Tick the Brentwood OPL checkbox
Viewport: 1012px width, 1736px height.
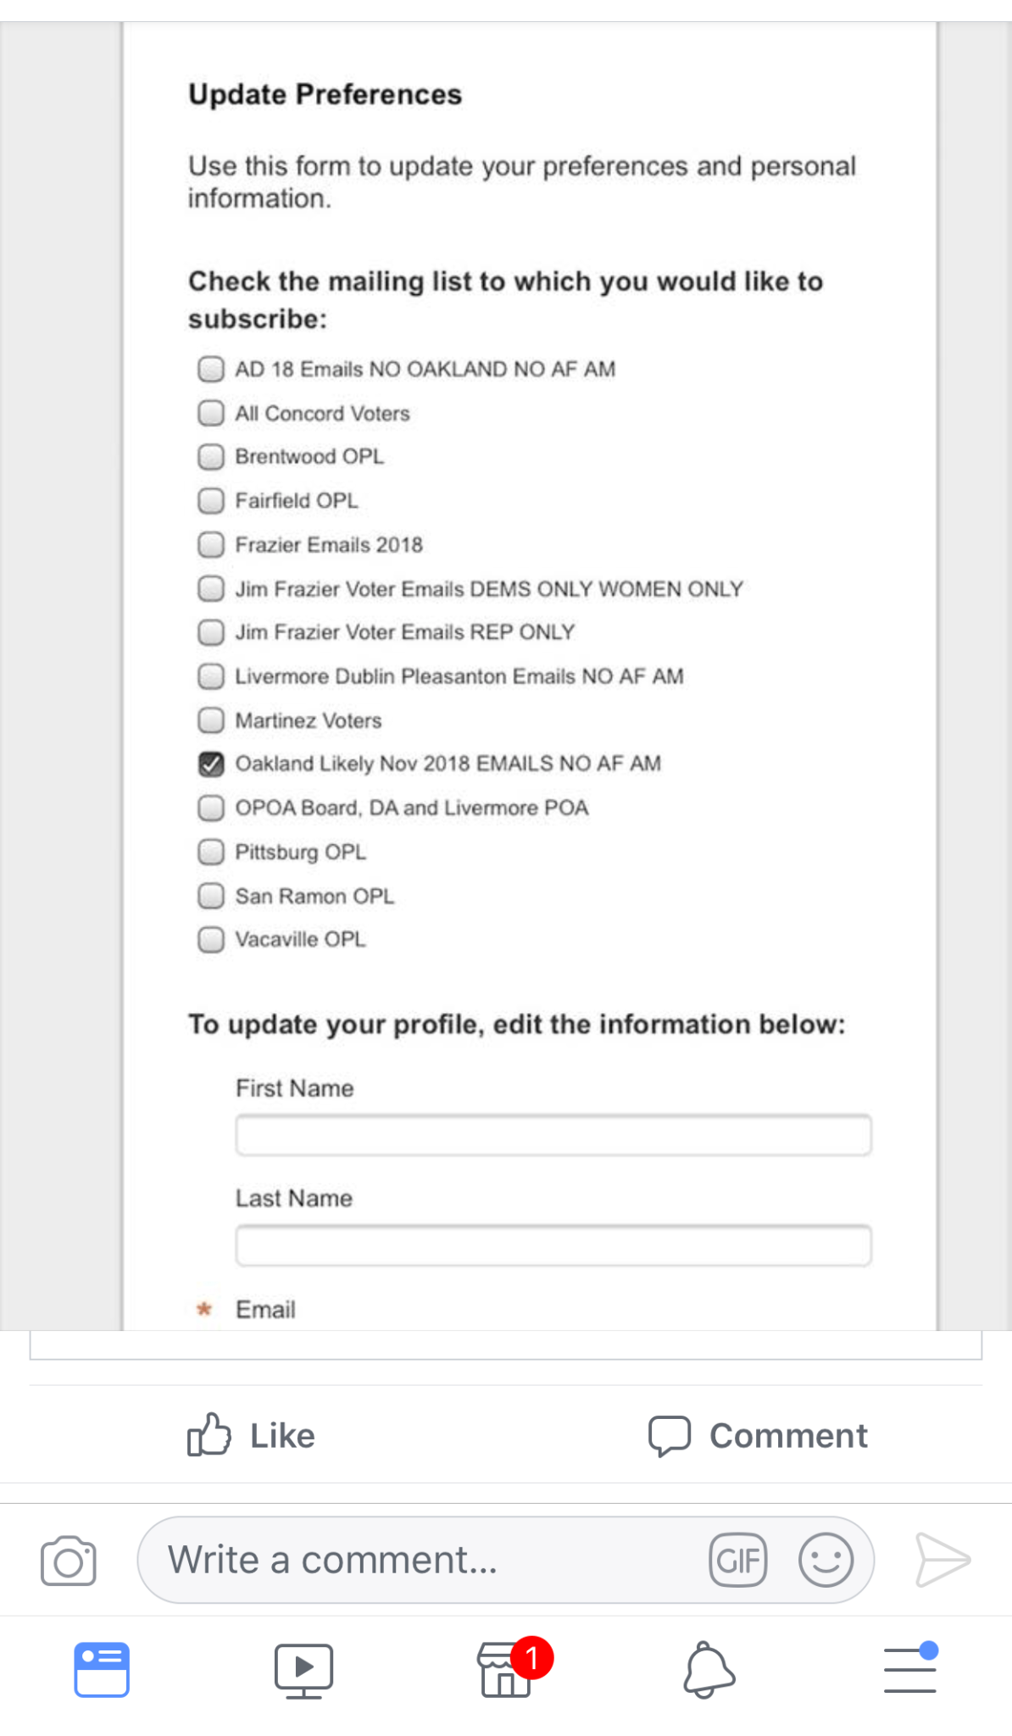click(211, 457)
